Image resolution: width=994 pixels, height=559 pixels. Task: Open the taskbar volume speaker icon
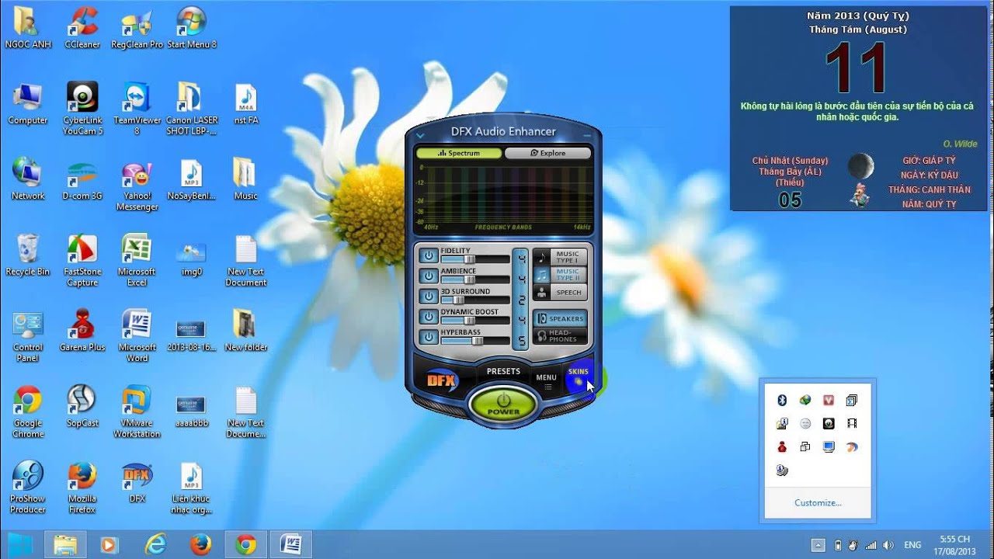[x=888, y=545]
